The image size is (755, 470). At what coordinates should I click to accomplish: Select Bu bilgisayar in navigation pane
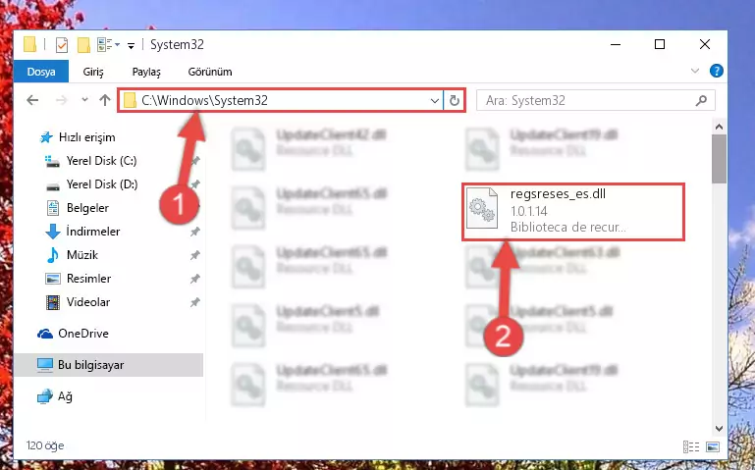point(108,365)
